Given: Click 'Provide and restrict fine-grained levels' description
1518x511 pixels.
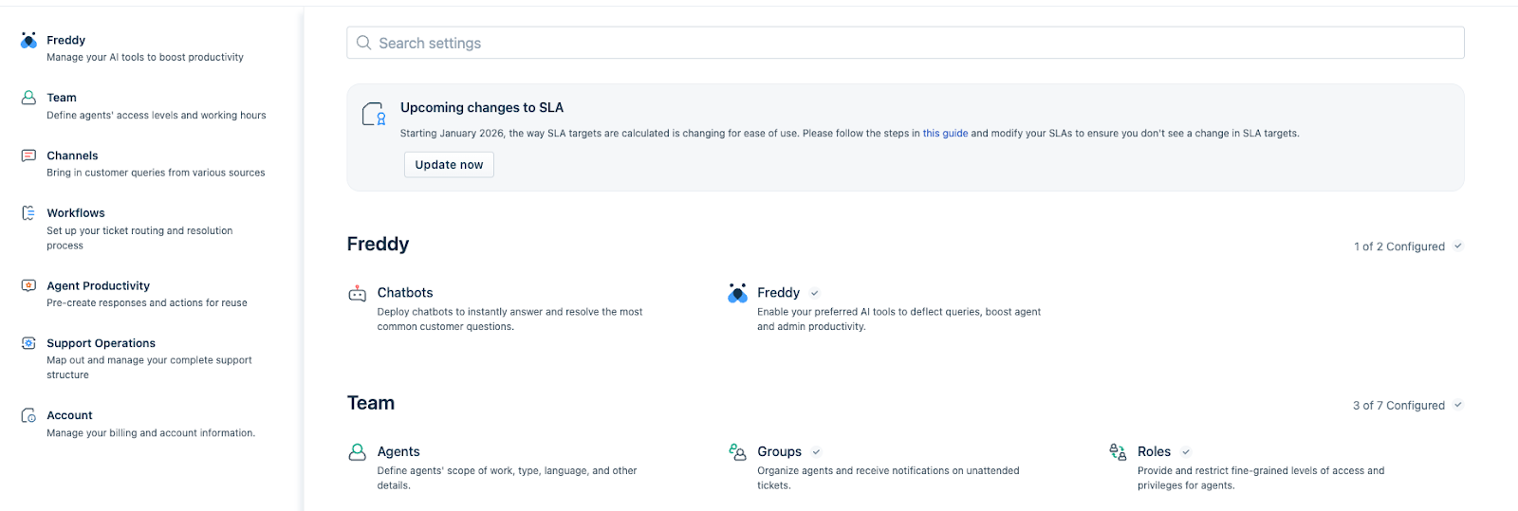Looking at the screenshot, I should point(1261,478).
